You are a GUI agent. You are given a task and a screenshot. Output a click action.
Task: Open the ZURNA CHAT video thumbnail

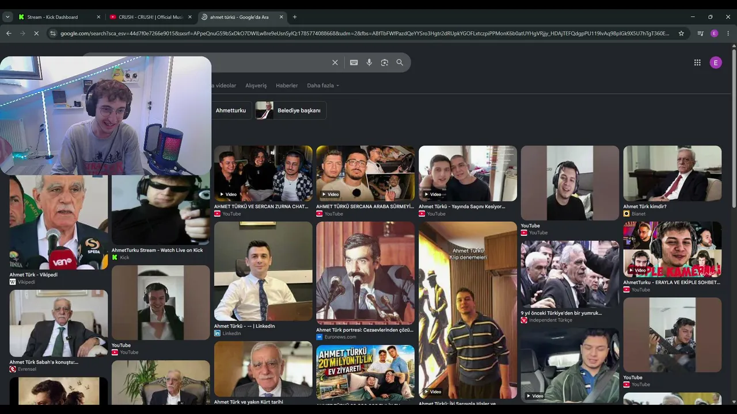263,173
